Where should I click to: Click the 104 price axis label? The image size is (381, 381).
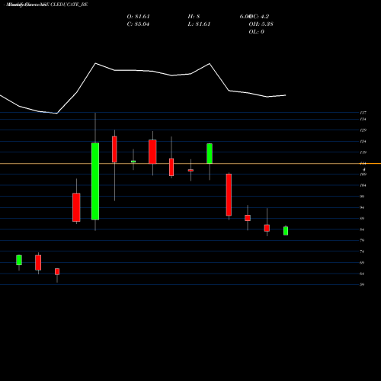tap(363, 185)
